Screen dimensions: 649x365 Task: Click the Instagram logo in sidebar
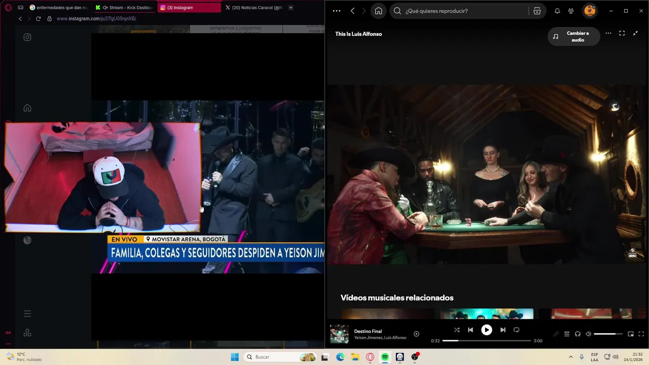[27, 37]
